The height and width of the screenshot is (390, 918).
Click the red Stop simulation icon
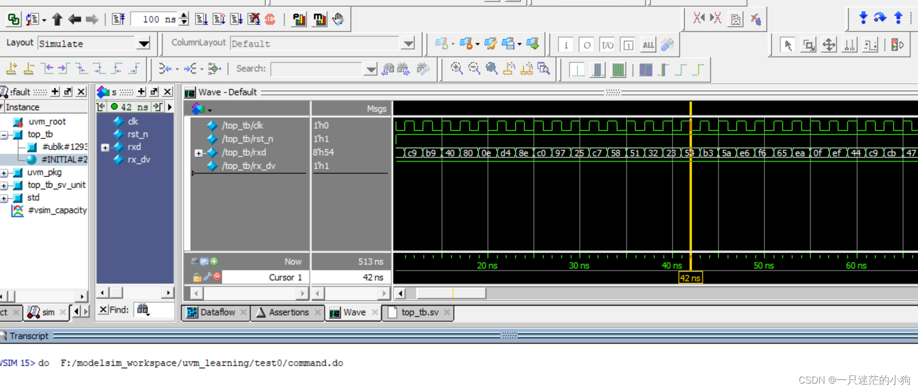(x=270, y=20)
